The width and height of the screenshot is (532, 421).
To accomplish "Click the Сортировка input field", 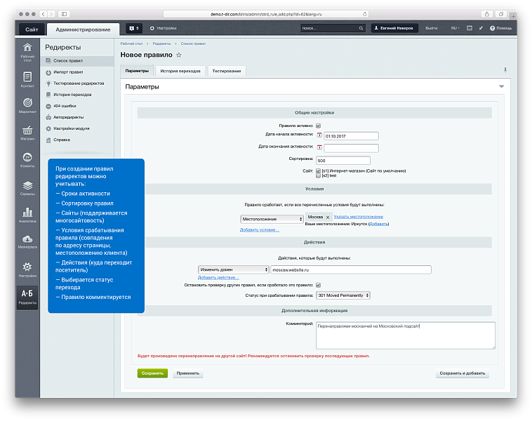I will [x=347, y=160].
